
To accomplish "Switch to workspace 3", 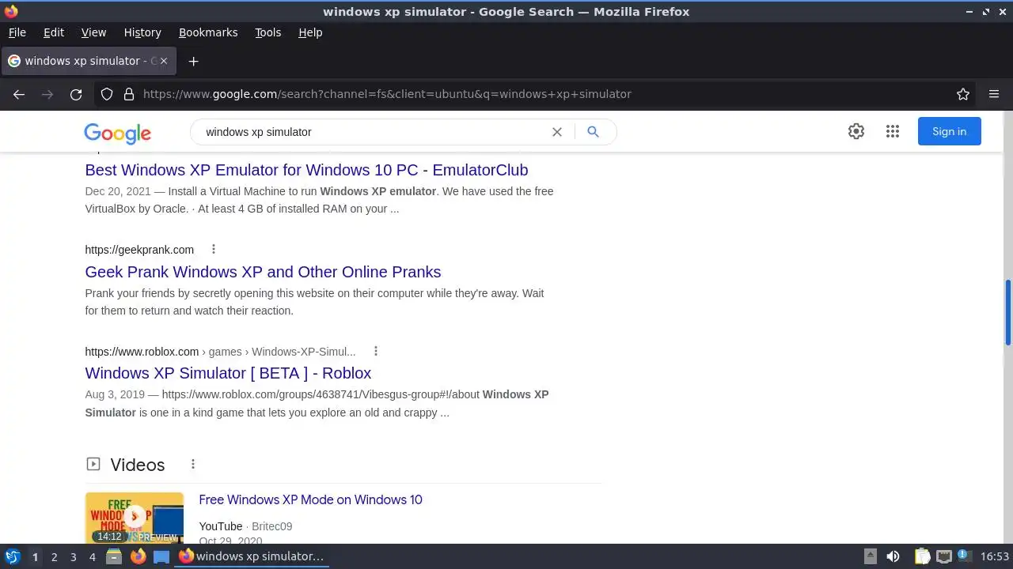I will tap(73, 556).
